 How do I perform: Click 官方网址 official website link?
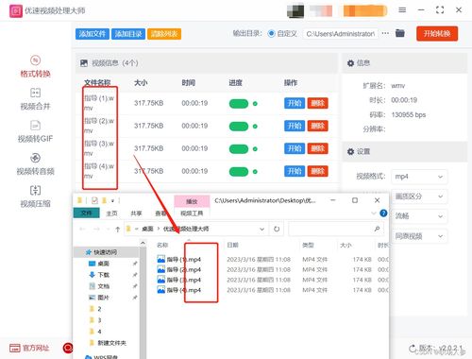pos(29,348)
